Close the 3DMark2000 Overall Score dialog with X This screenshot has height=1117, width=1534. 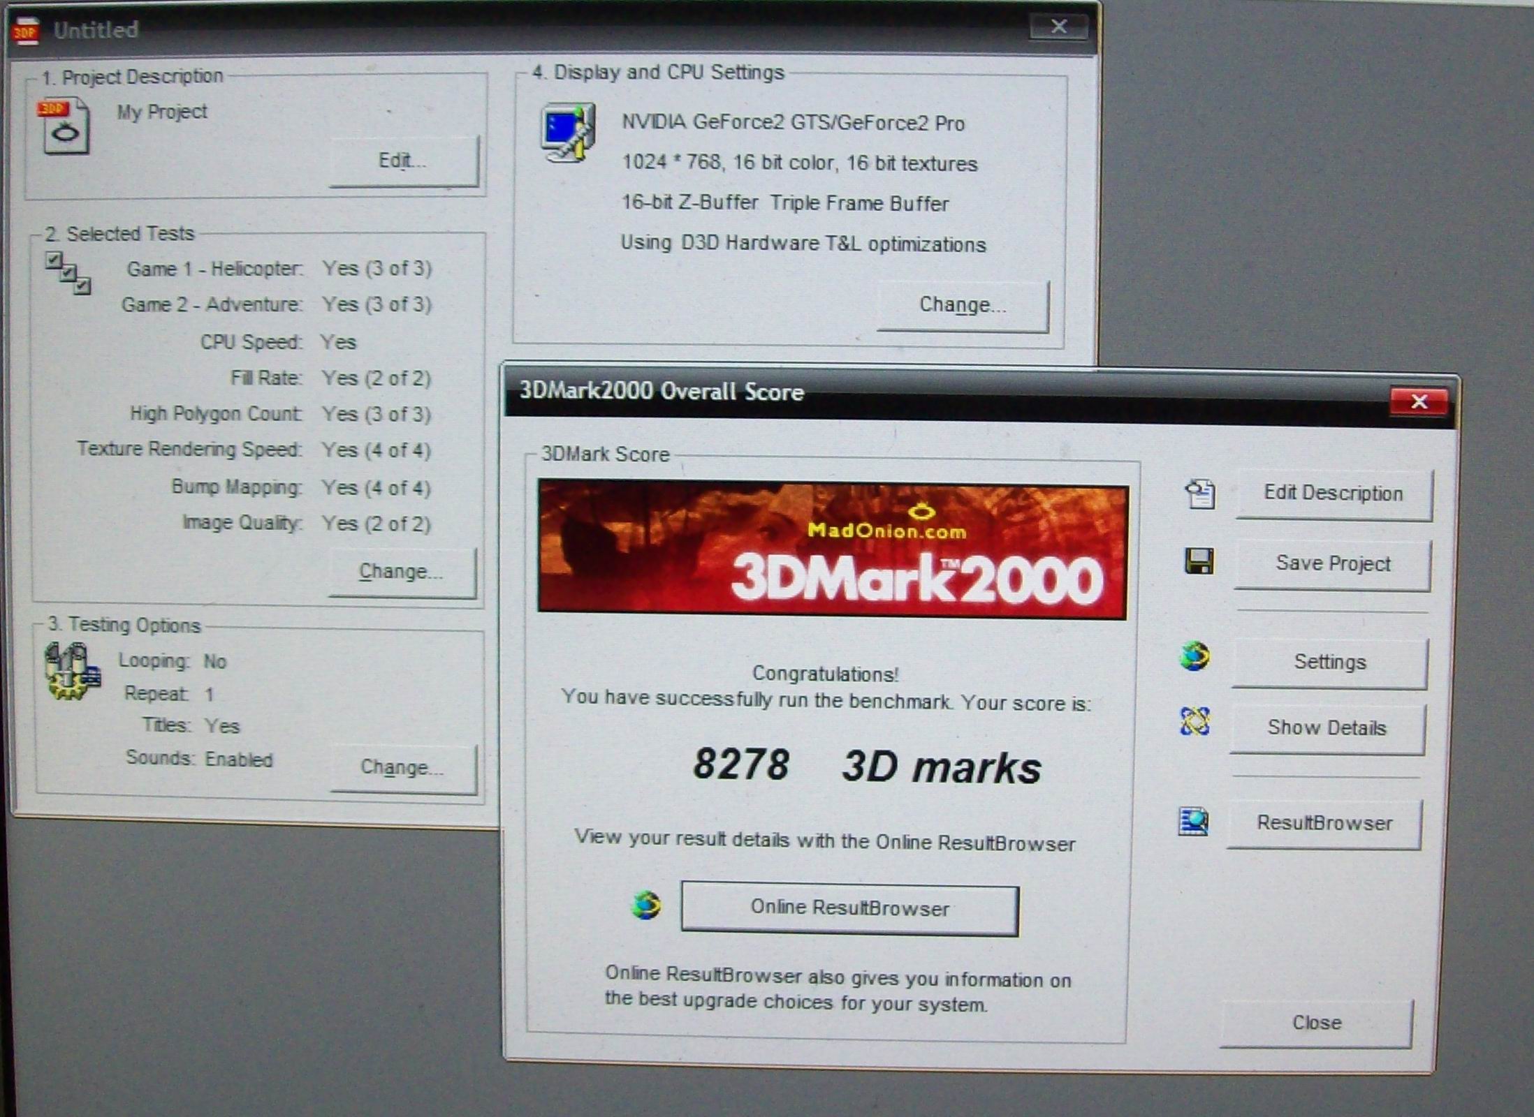(x=1419, y=401)
